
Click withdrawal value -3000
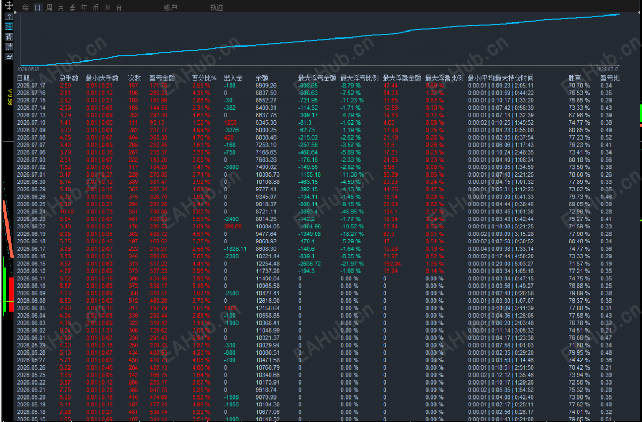(x=231, y=167)
